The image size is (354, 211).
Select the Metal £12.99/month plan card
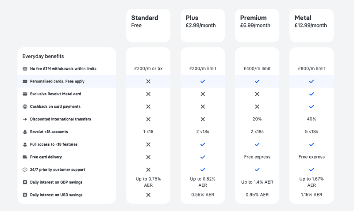pyautogui.click(x=312, y=26)
